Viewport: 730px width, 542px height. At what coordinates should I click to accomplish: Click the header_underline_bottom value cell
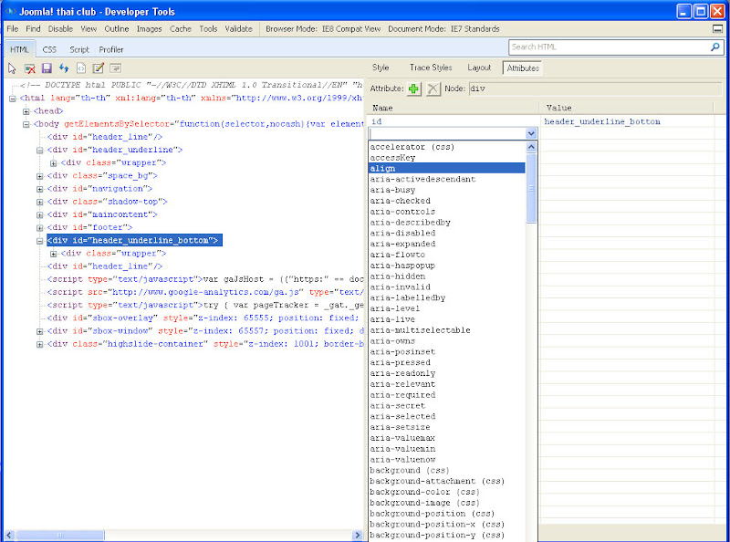pos(627,121)
